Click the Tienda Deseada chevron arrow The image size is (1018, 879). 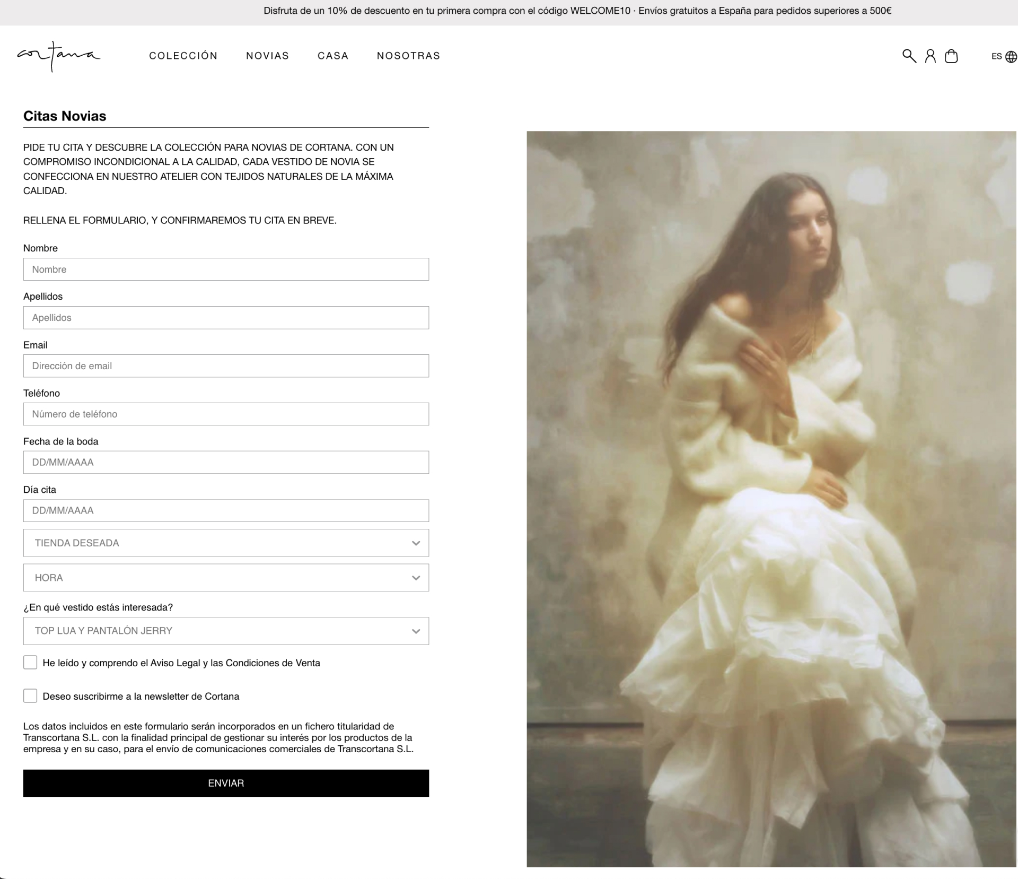coord(416,543)
